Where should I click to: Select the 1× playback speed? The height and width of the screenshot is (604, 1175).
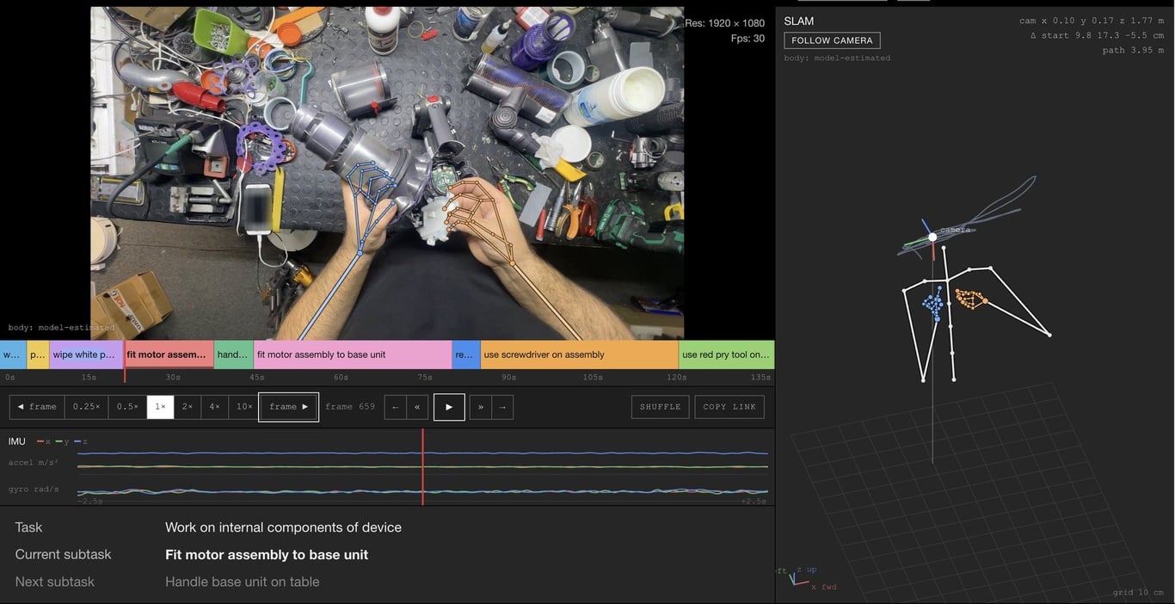point(160,407)
